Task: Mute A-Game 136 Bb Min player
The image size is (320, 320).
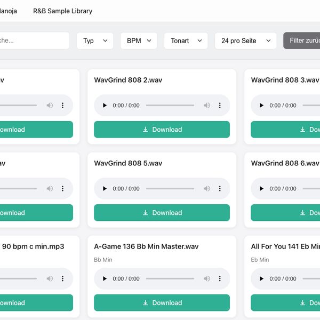Action: coord(207,278)
